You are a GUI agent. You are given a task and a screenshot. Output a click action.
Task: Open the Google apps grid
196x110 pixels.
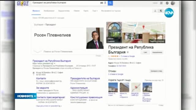[161, 3]
